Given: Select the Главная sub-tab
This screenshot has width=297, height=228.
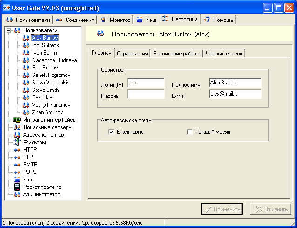Looking at the screenshot, I should 101,53.
